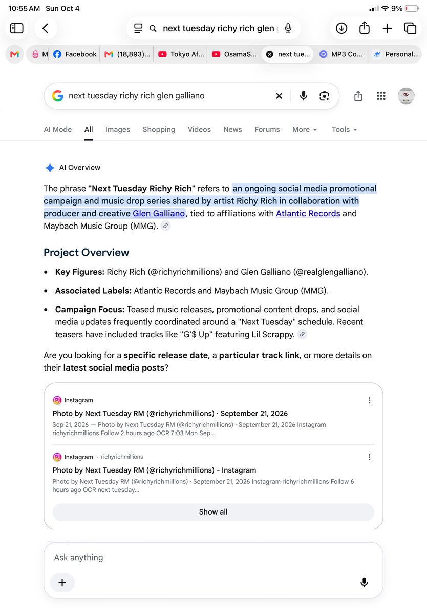Open the Glen Galliano link

point(159,213)
